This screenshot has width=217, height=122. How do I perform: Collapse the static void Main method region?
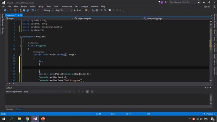pyautogui.click(x=21, y=55)
